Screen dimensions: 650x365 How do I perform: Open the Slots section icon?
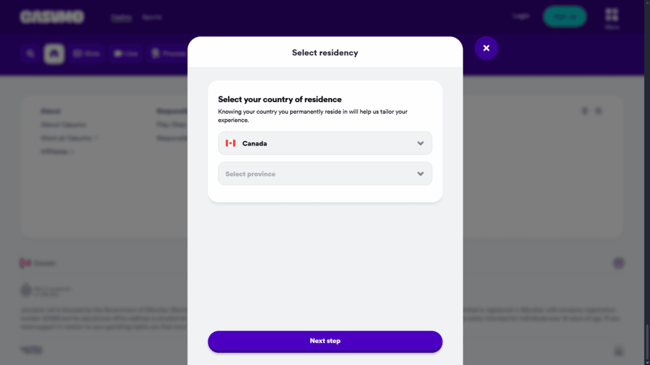pyautogui.click(x=86, y=53)
